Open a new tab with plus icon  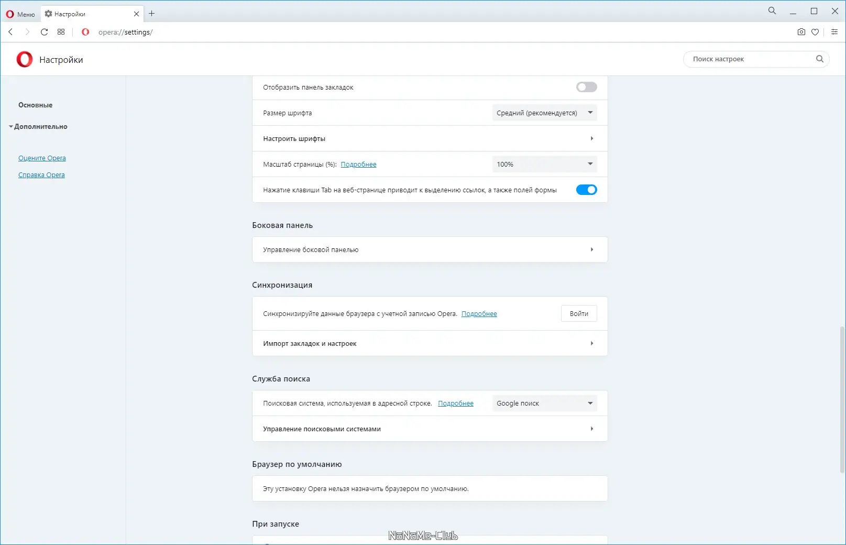pos(152,14)
